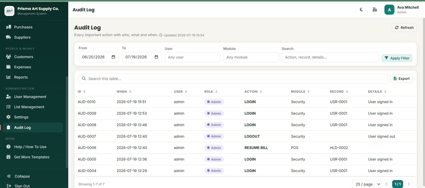
Task: Click the Refresh button
Action: [x=404, y=28]
